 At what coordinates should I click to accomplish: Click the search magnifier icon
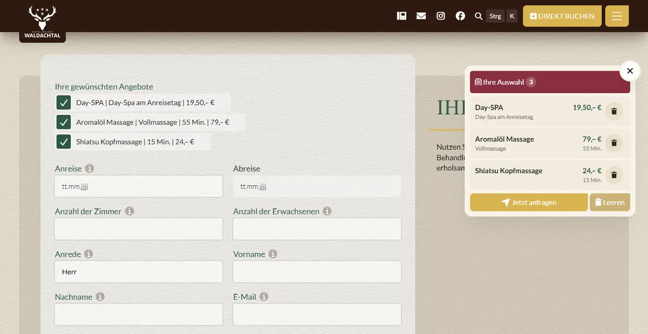click(x=479, y=16)
